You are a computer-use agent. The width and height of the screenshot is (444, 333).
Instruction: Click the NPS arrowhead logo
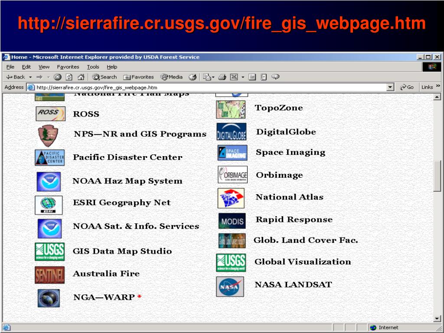48,135
